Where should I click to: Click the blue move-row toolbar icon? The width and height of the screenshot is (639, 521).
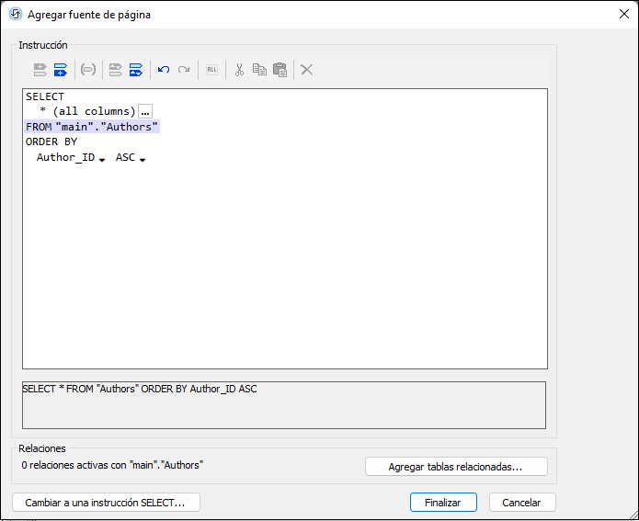pos(136,70)
